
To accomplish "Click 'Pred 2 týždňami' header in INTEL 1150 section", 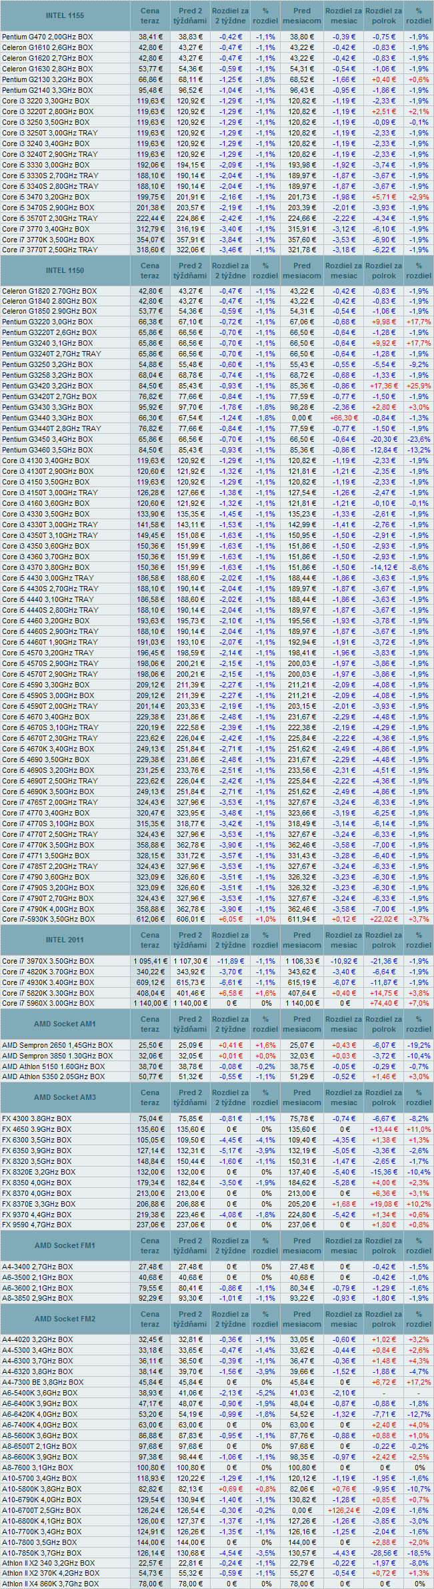I will coord(190,270).
